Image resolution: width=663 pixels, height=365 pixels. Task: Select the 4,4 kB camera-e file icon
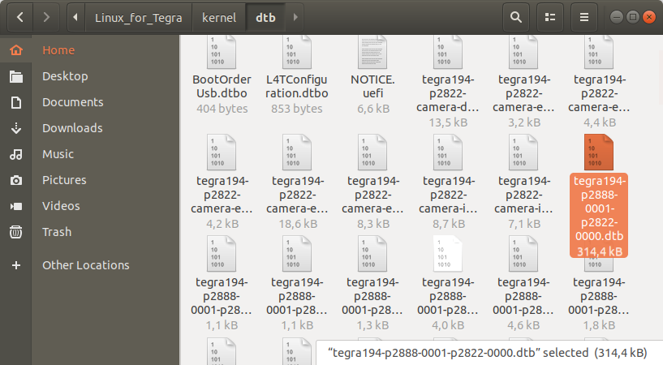click(x=599, y=52)
